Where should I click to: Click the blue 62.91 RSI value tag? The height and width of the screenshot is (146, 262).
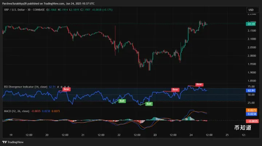pos(251,90)
